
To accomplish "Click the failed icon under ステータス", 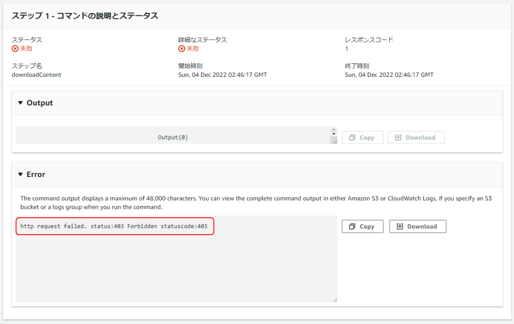I will point(15,49).
